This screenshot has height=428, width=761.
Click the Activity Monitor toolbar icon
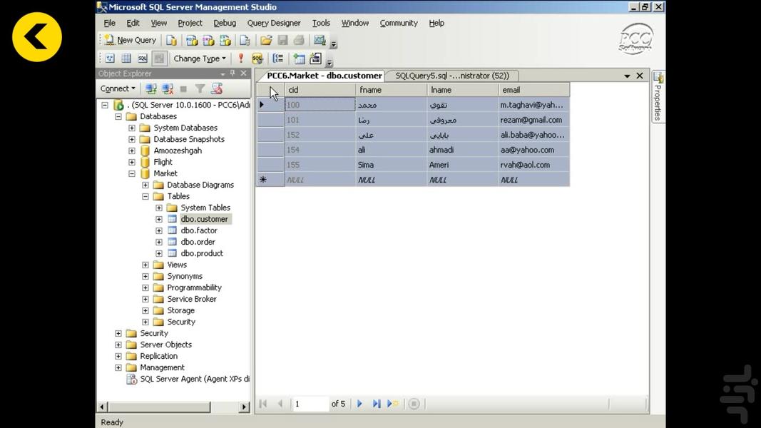click(x=320, y=41)
